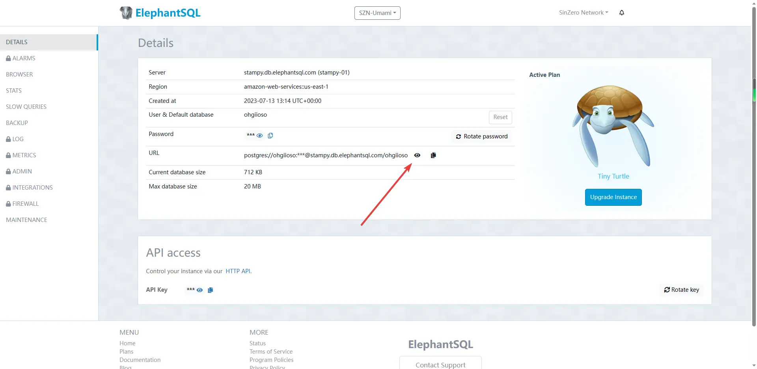
Task: Select the max database size 20 MB
Action: [x=252, y=186]
